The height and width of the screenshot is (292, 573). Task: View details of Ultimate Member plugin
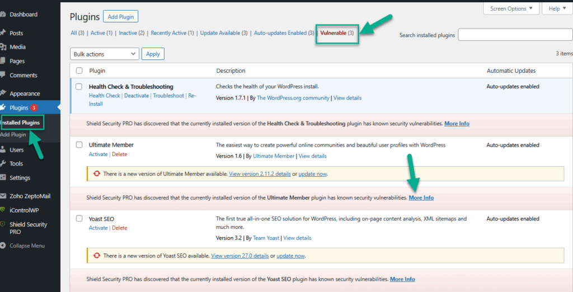point(312,156)
